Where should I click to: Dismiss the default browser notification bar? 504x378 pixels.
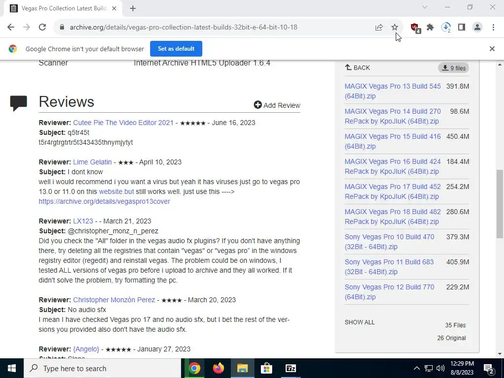(492, 49)
